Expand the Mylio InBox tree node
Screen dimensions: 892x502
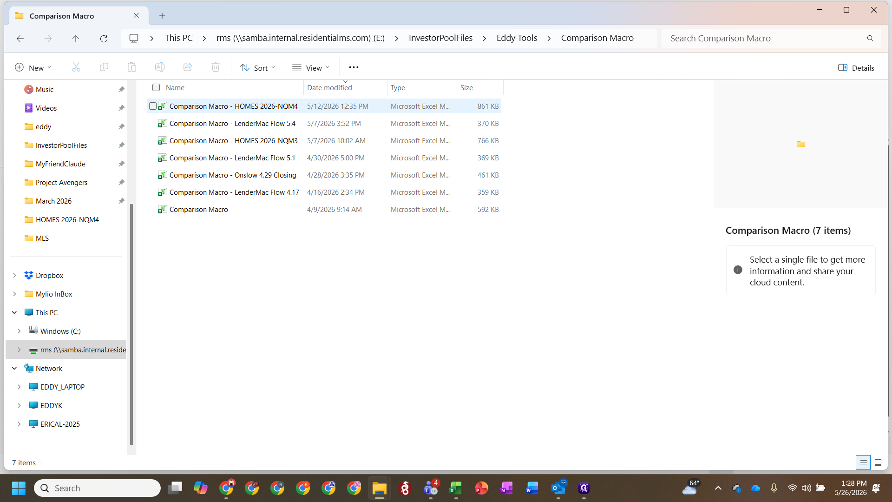tap(14, 294)
